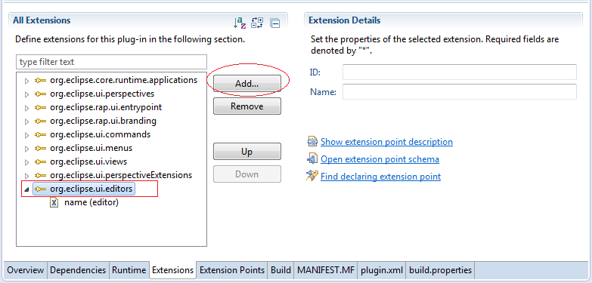Click the Show extension point description icon

click(312, 142)
